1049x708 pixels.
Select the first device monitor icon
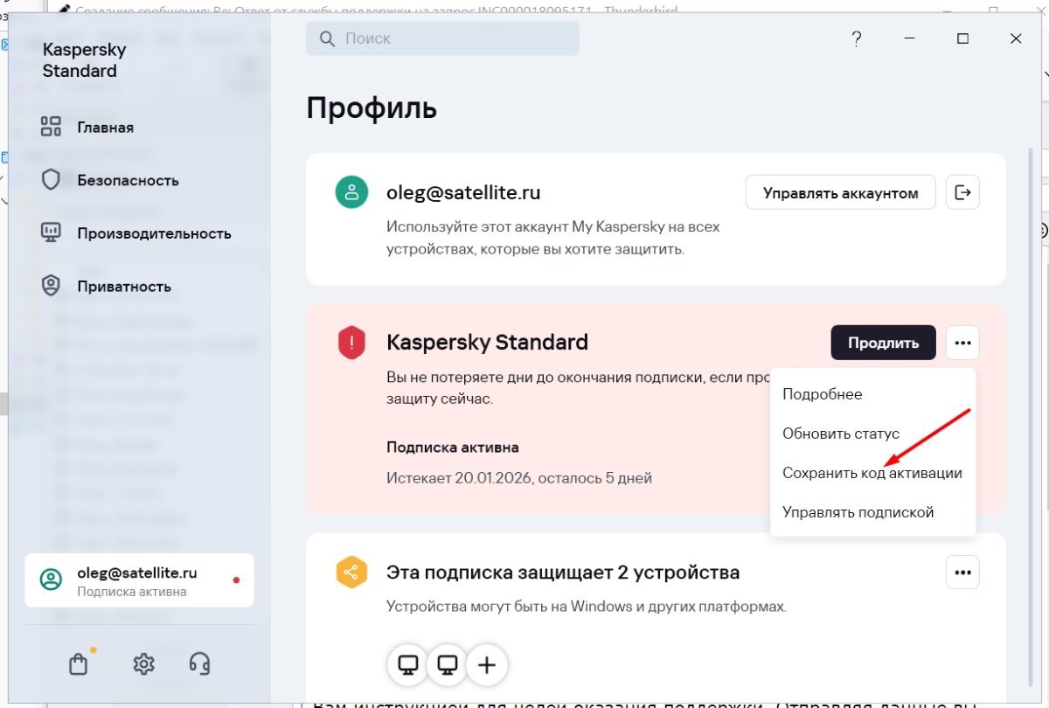[x=407, y=665]
